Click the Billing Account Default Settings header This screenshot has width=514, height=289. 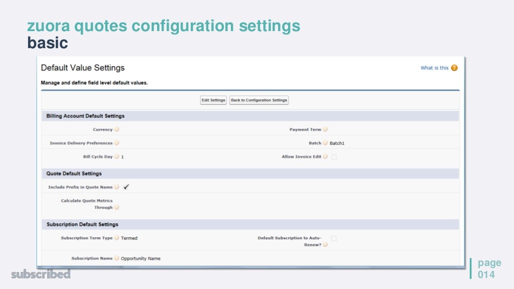85,116
